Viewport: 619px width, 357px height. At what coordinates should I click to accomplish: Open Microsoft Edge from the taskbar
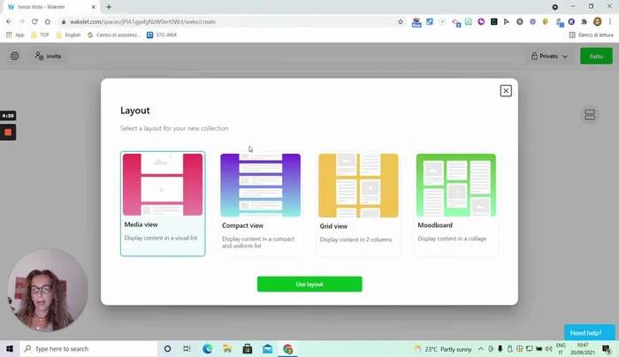[208, 349]
